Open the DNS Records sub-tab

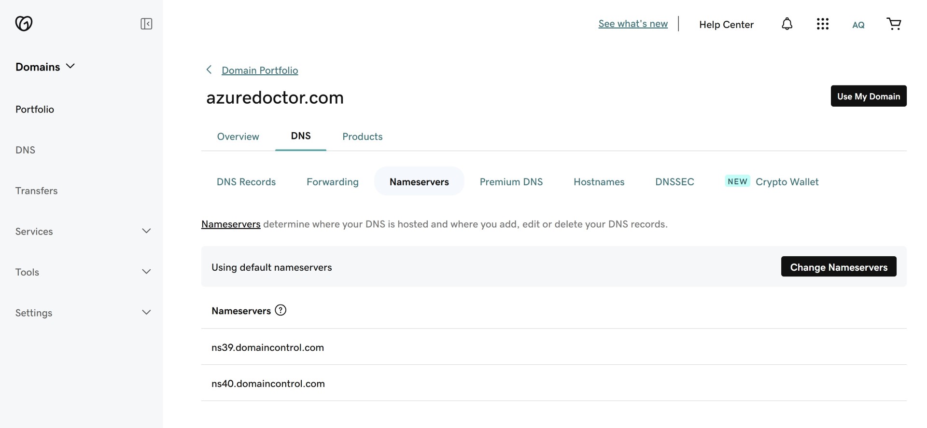(x=246, y=182)
